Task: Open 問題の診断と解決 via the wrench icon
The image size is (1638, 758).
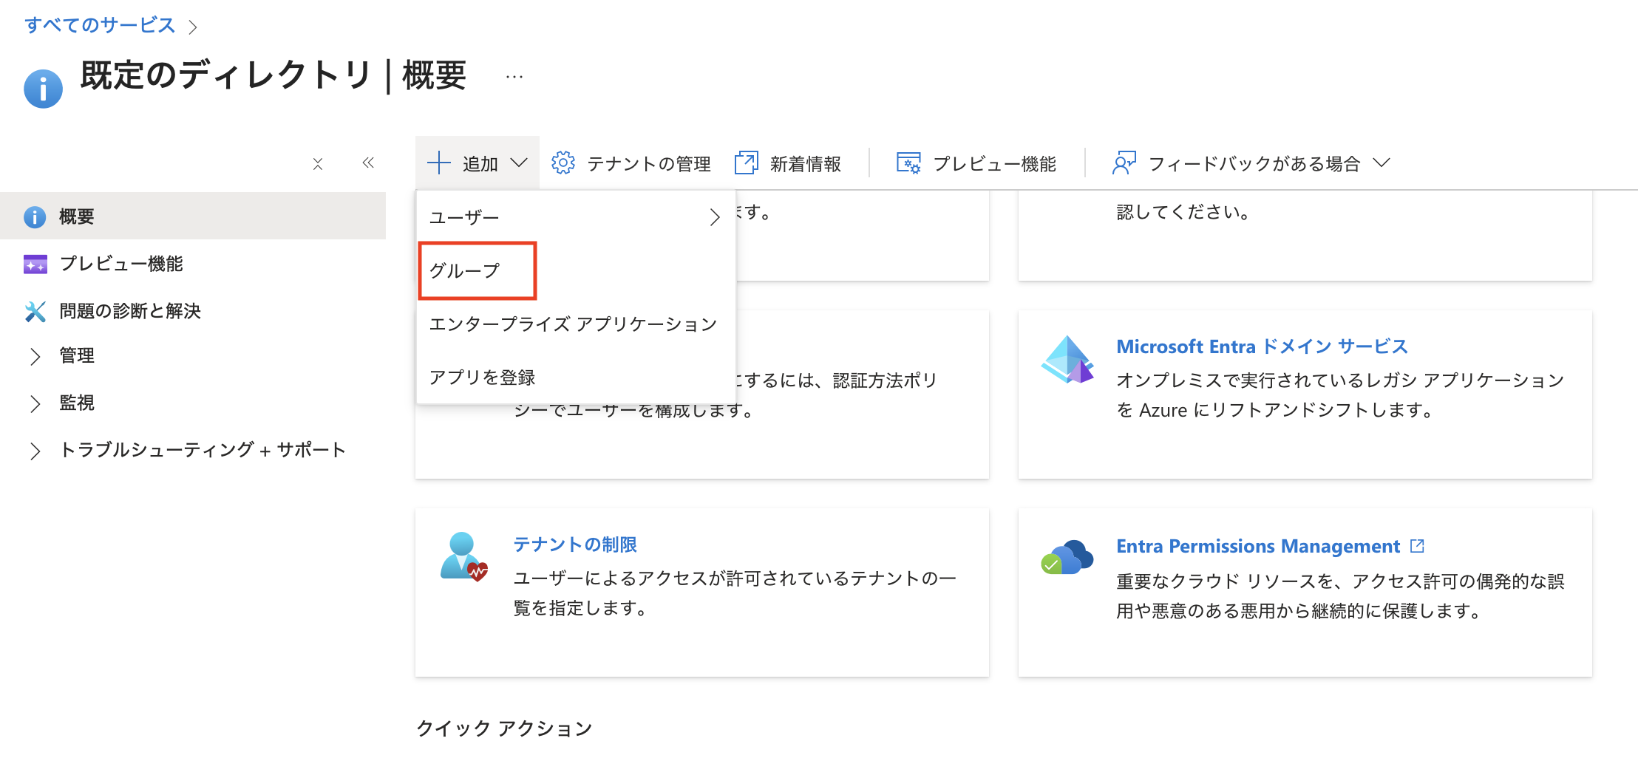Action: (35, 311)
